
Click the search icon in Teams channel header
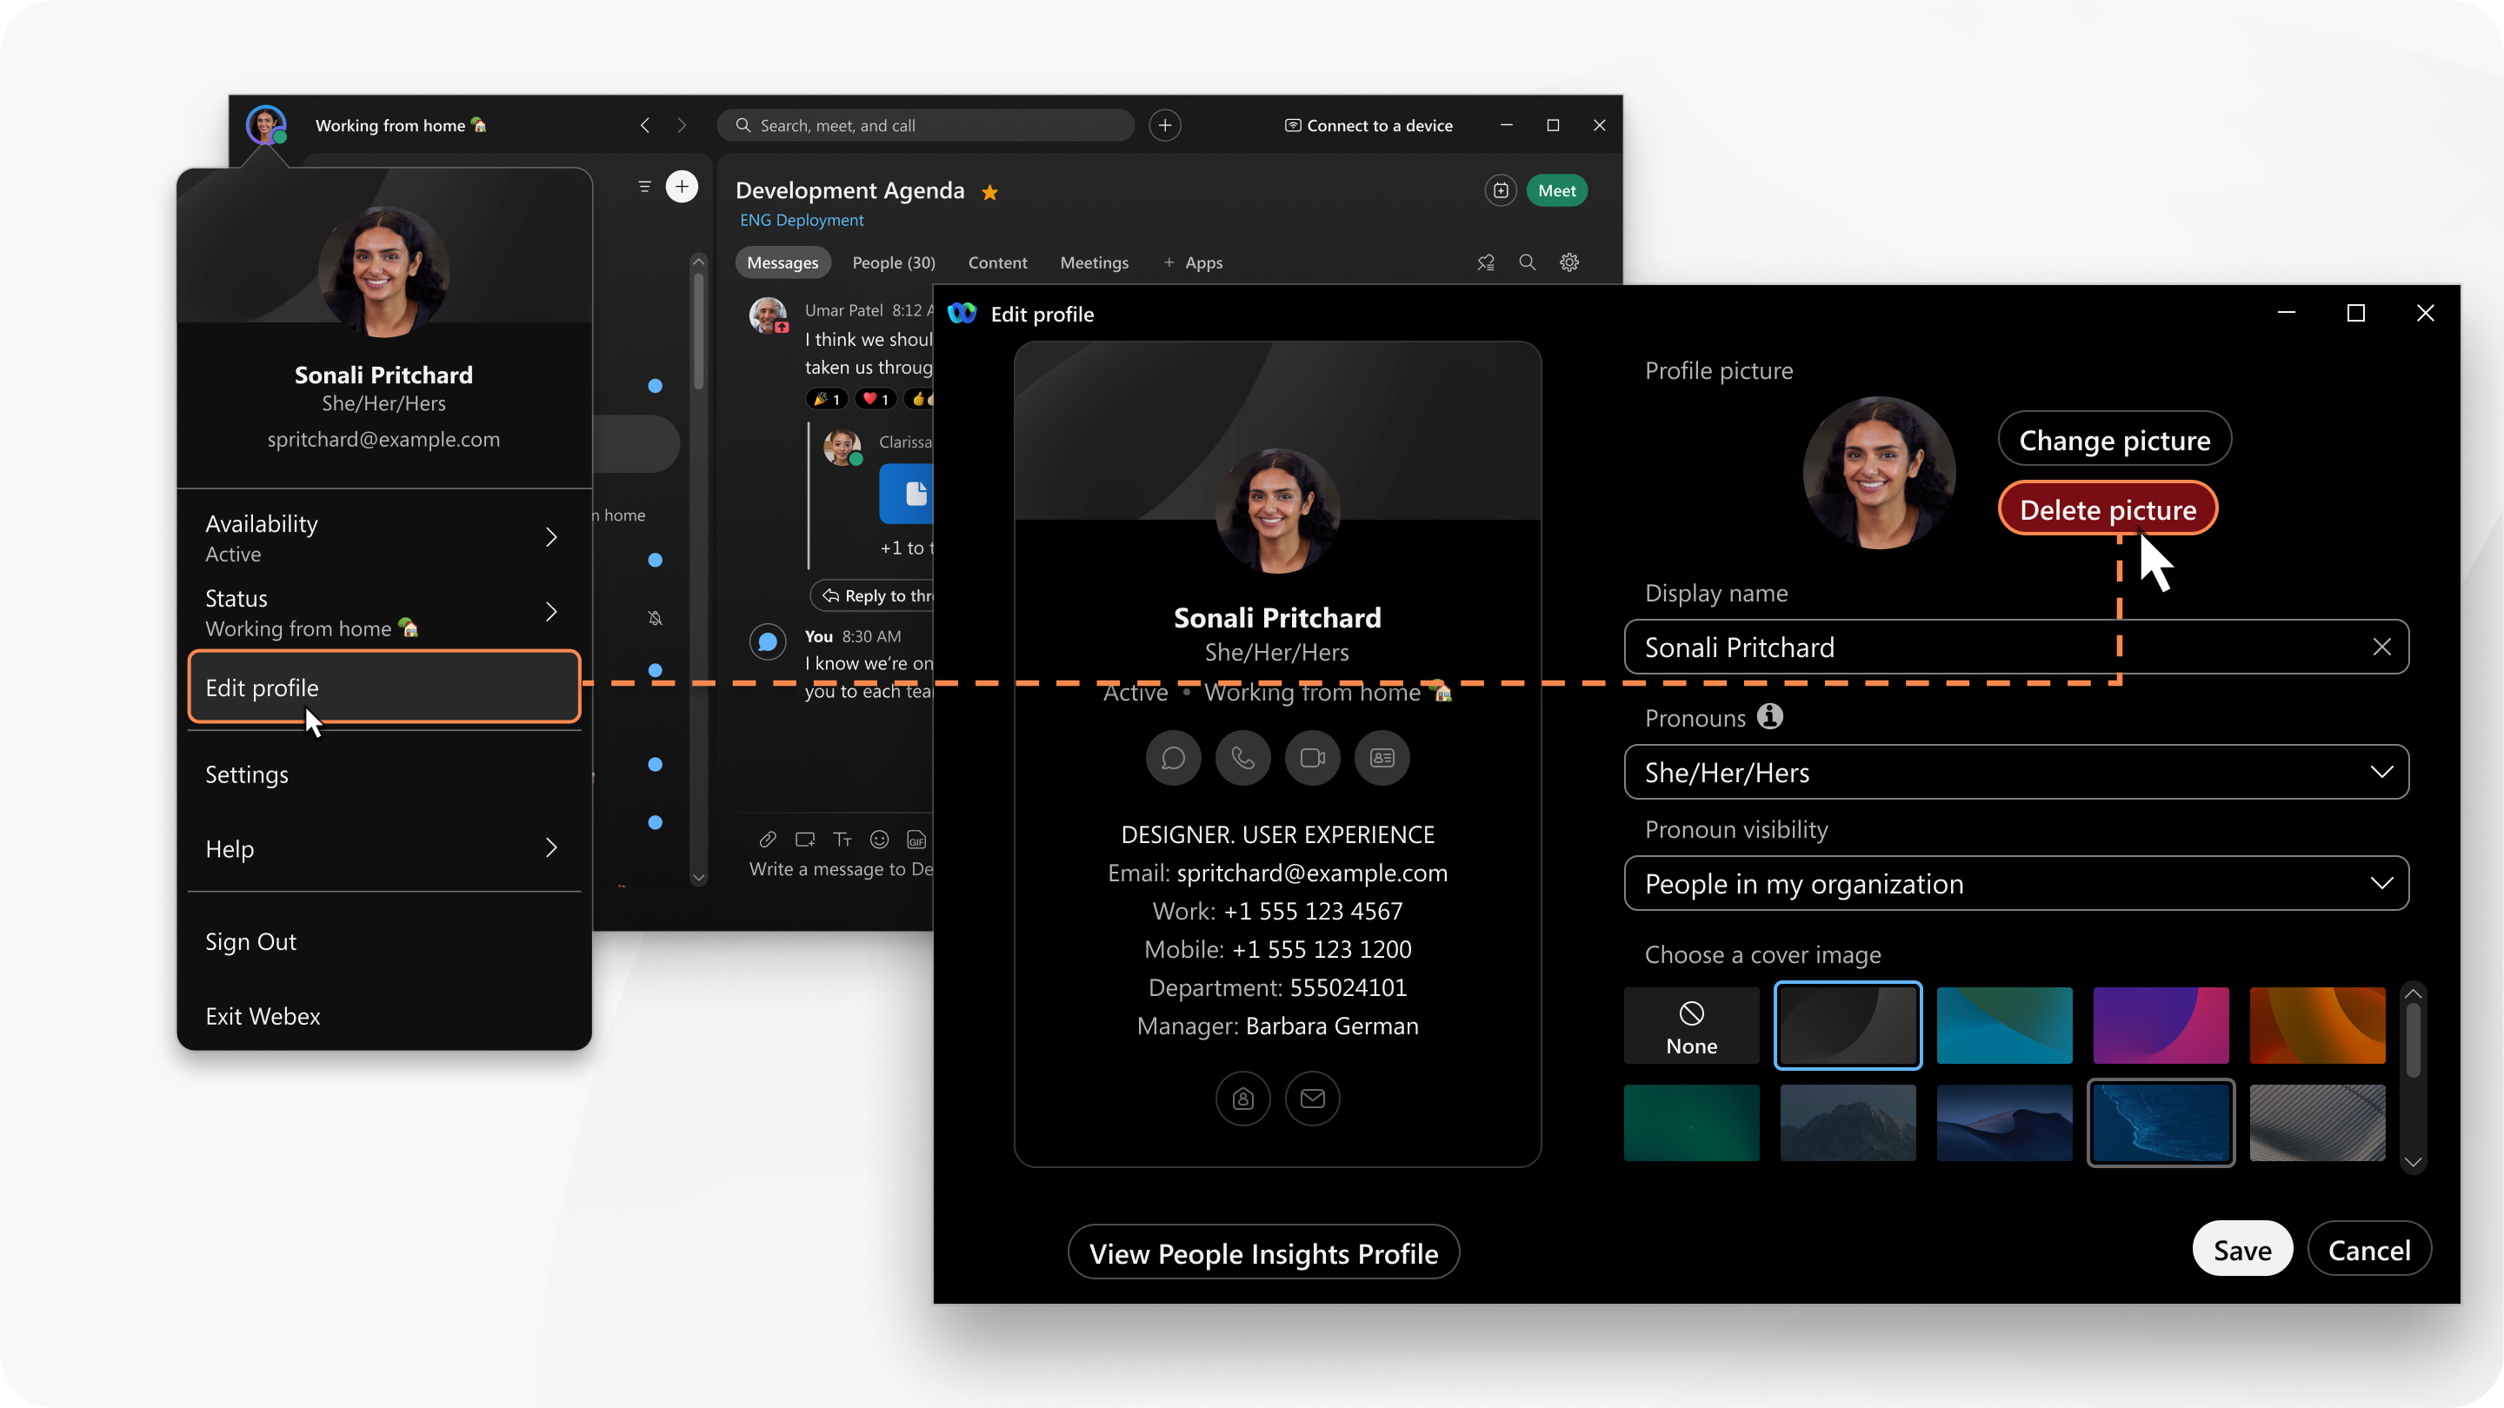click(1526, 262)
